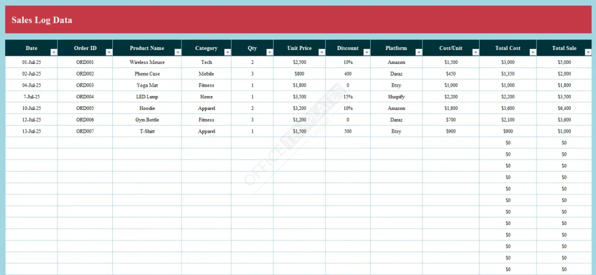Select the Phone Case product cell
The width and height of the screenshot is (596, 275).
coord(147,74)
